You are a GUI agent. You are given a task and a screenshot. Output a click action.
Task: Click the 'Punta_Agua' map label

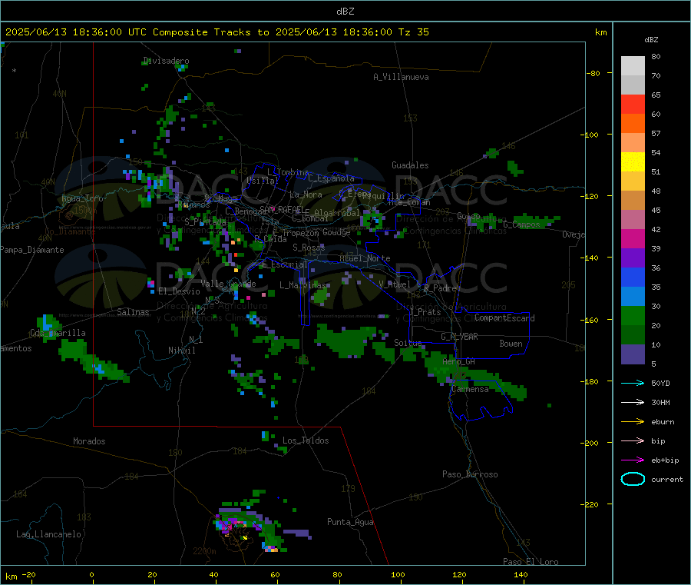click(x=350, y=522)
